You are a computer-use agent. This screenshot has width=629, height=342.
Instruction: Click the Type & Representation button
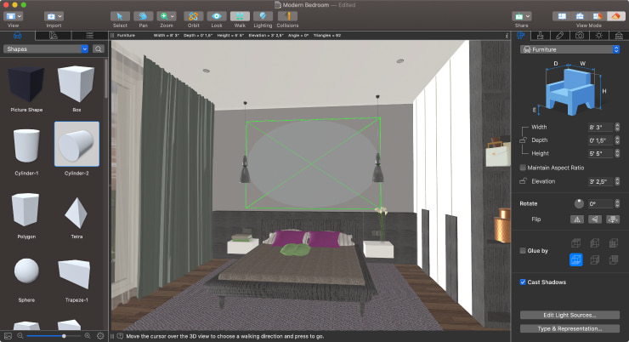(x=569, y=328)
